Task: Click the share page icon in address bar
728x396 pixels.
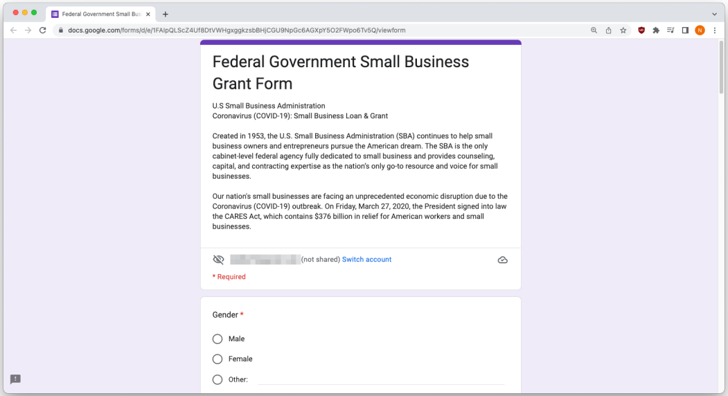Action: click(609, 30)
